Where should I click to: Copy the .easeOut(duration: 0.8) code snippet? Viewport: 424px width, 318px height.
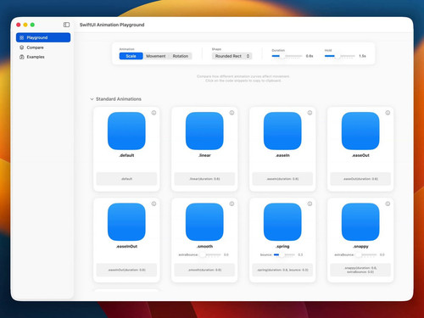[x=360, y=179]
